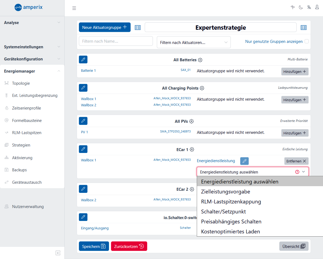Open Filtern nach Aktuatoren dropdown
Screen dimensions: 323x259
(x=194, y=42)
